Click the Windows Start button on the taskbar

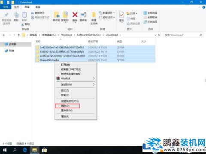(x=5, y=150)
